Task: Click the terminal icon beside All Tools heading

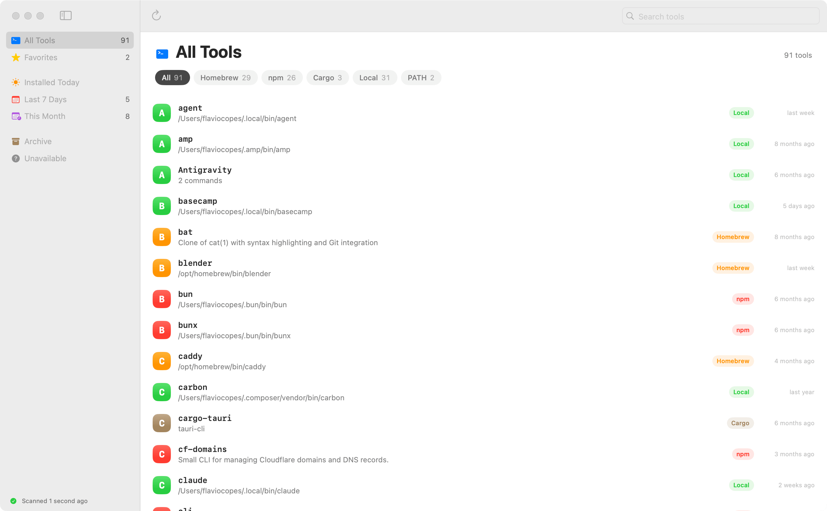Action: (x=162, y=54)
